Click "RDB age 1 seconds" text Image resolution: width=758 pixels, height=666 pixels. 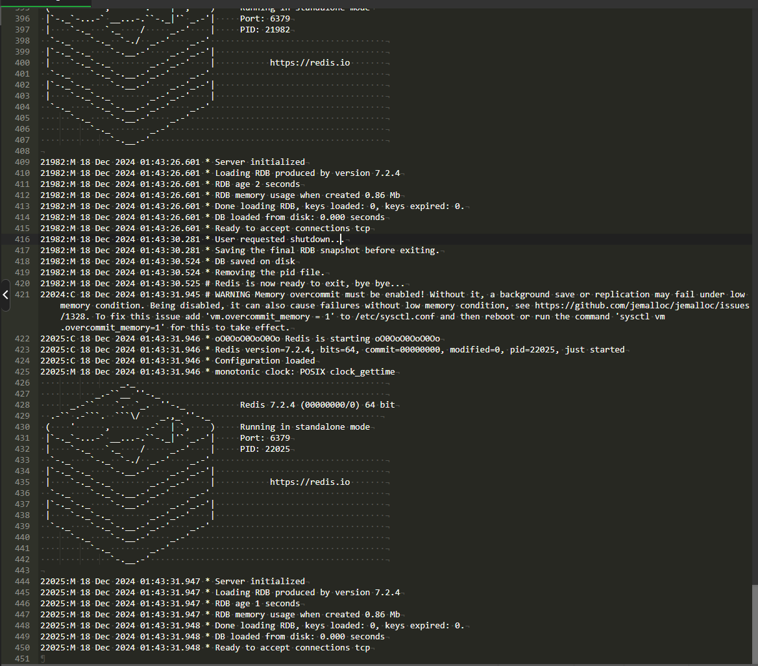click(257, 604)
